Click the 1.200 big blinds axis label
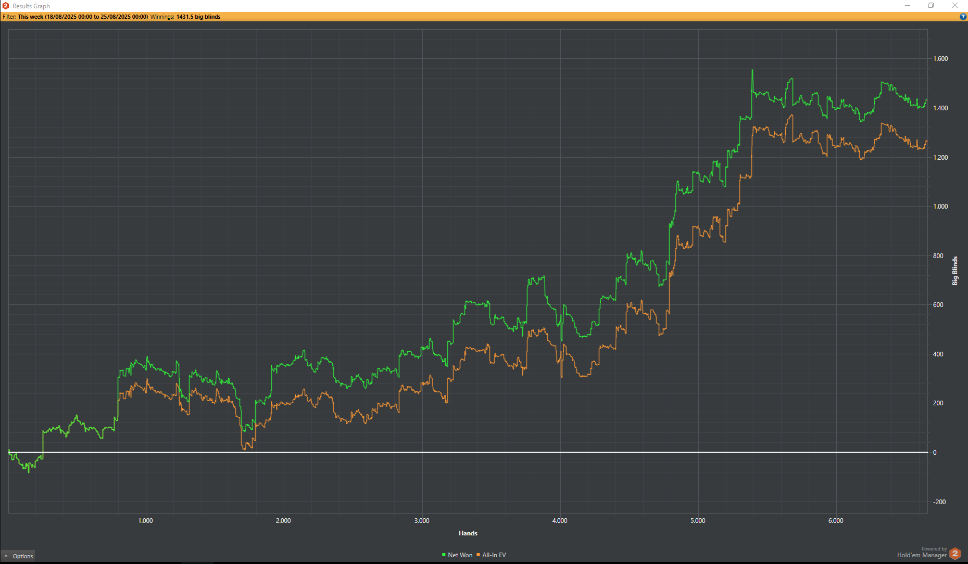 point(940,158)
